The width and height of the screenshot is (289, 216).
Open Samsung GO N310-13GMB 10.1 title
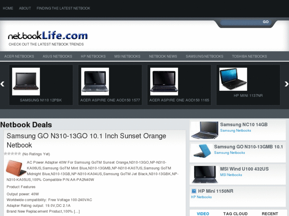tap(248, 147)
